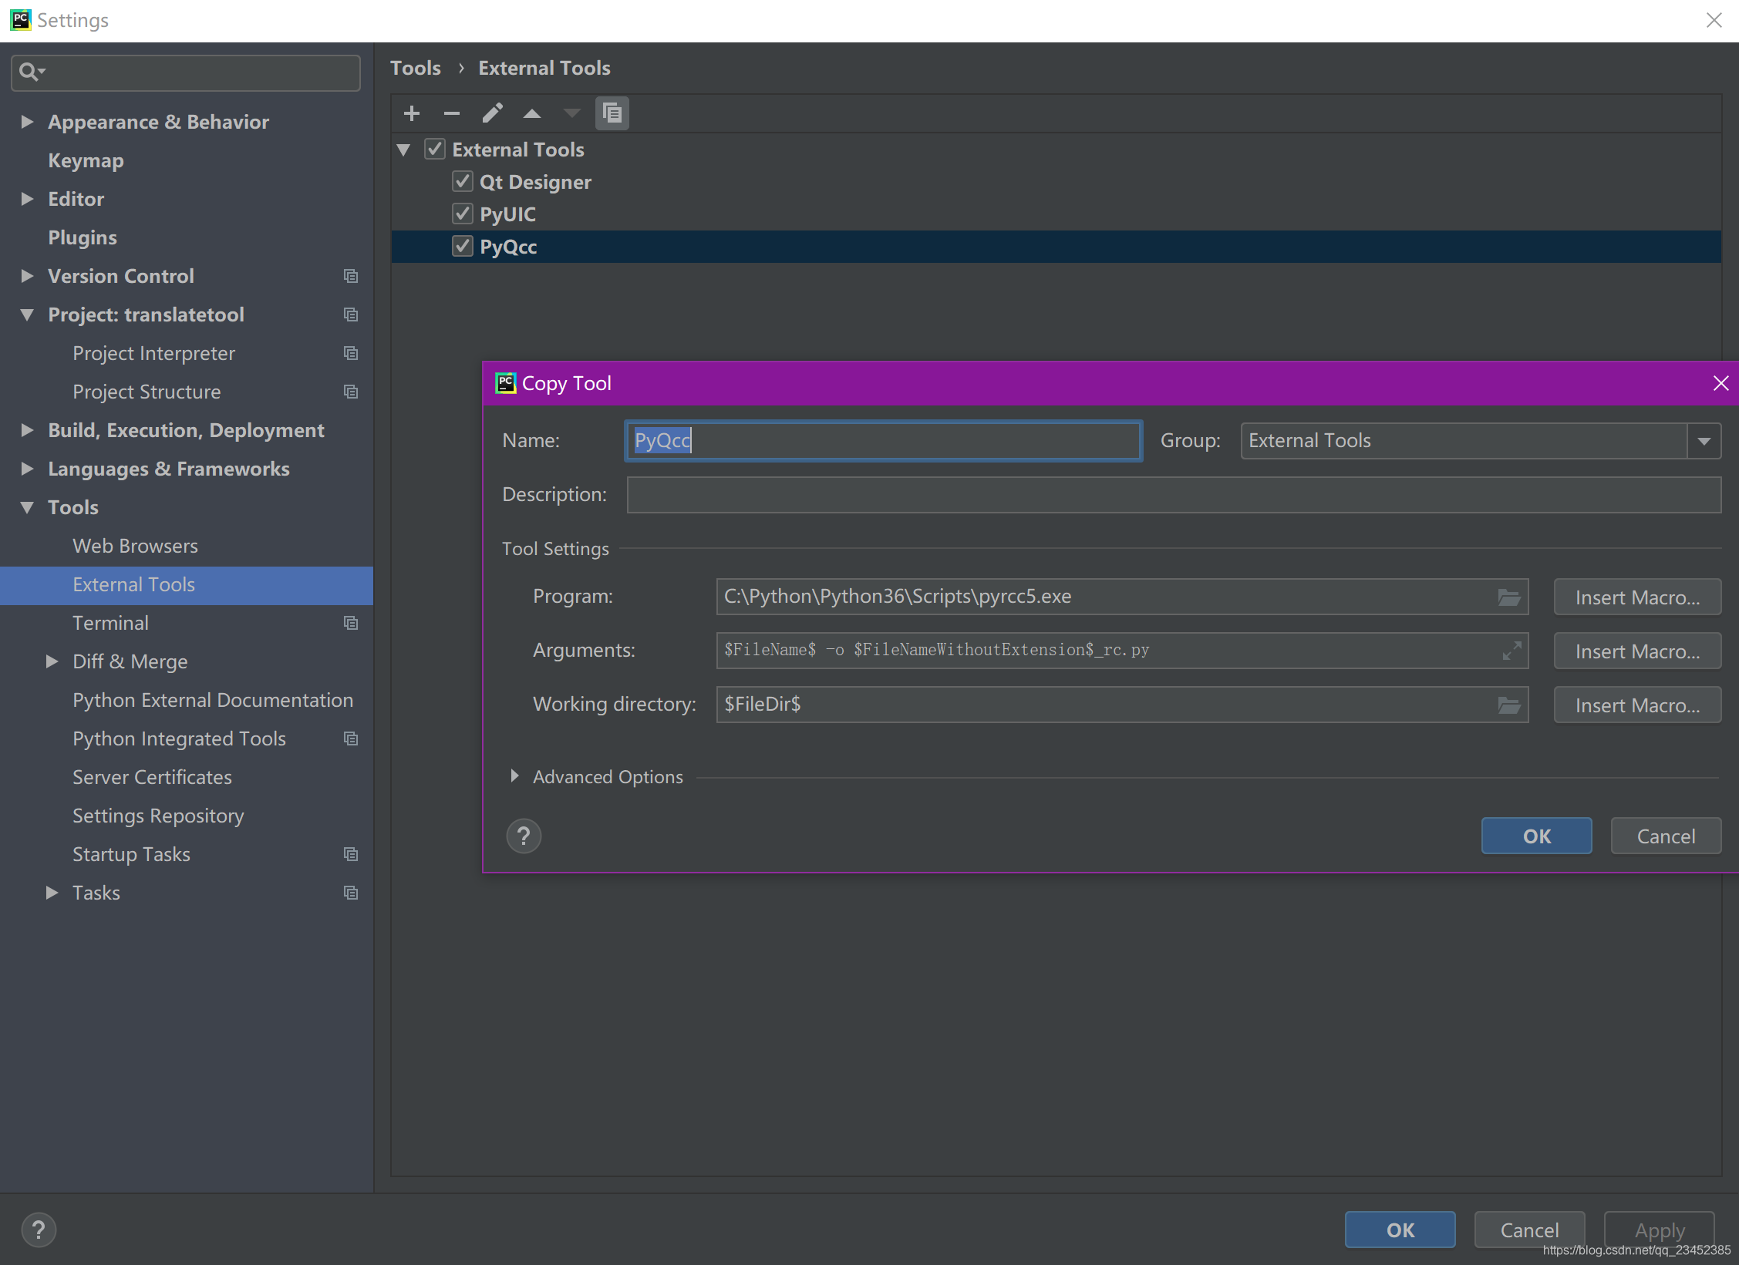The width and height of the screenshot is (1739, 1265).
Task: Click the folder icon next to Working directory
Action: pos(1509,702)
